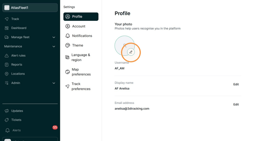
Task: Click the Reports document icon
Action: tap(7, 65)
